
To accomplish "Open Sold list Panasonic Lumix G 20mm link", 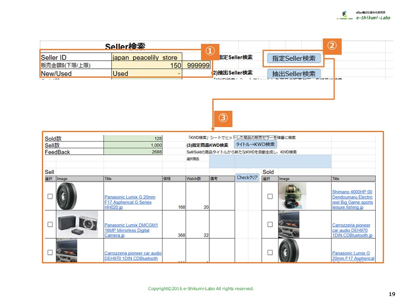I will [353, 256].
